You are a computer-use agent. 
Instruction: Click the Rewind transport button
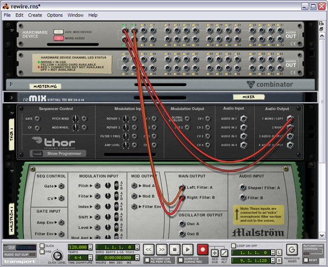[x=149, y=248]
